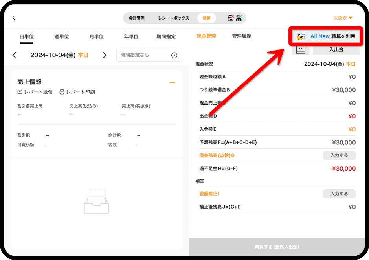Click 入力する for 差額補正 I
Screen dimensions: 369x260
[x=339, y=194]
